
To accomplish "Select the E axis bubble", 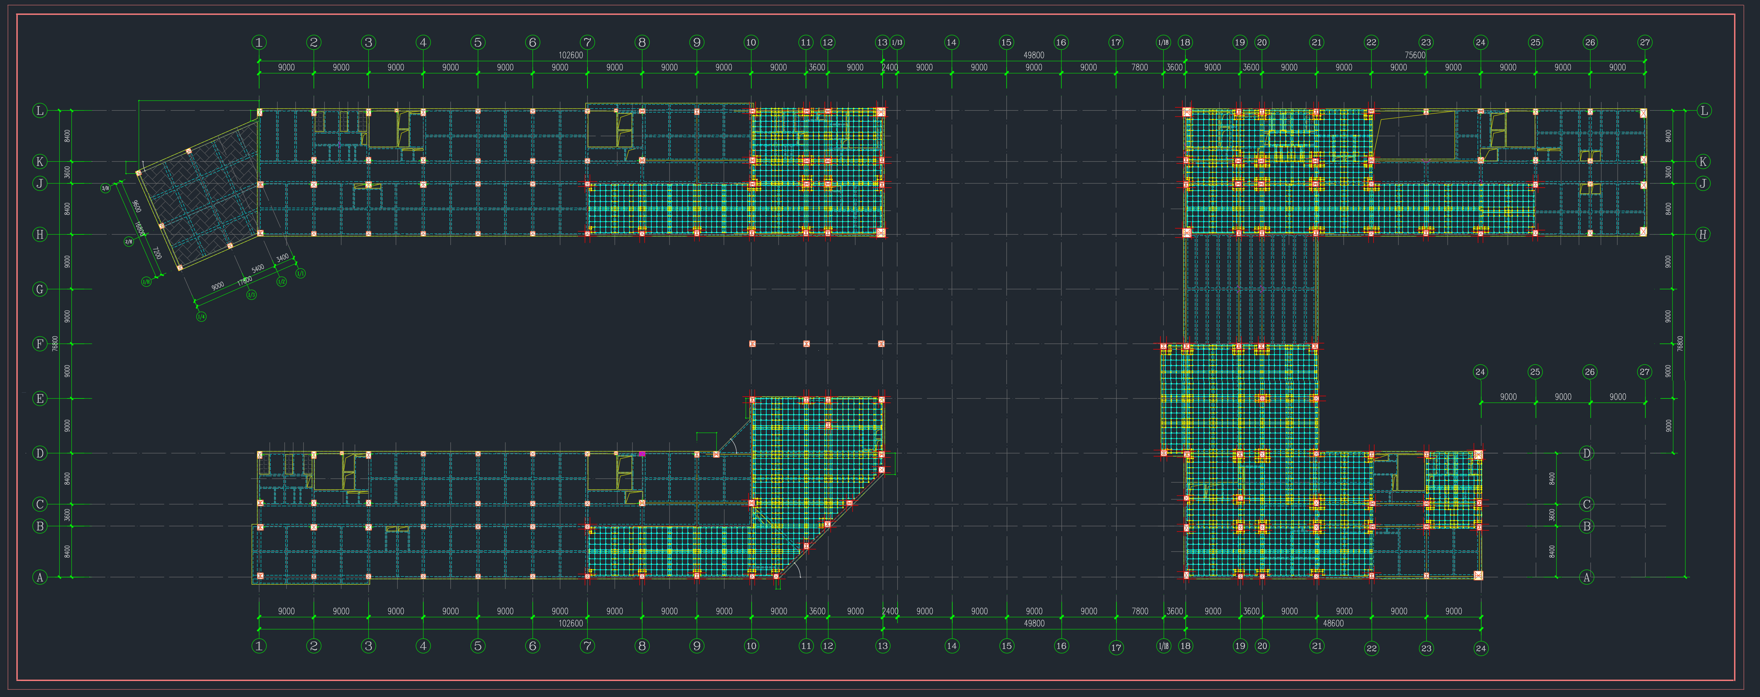I will tap(40, 399).
